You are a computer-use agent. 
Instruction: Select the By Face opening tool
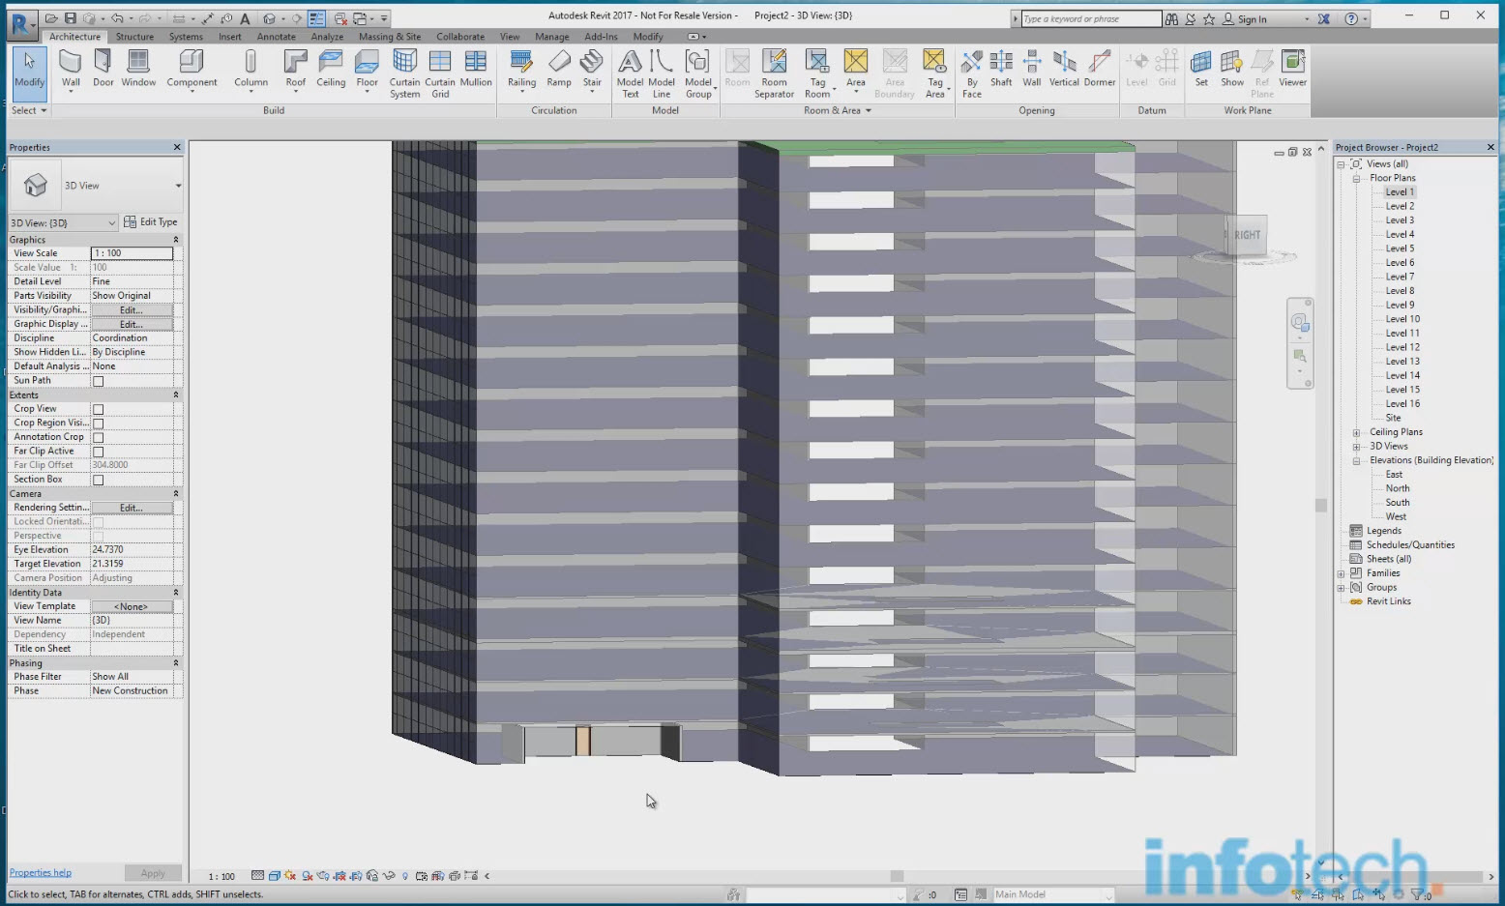tap(972, 73)
